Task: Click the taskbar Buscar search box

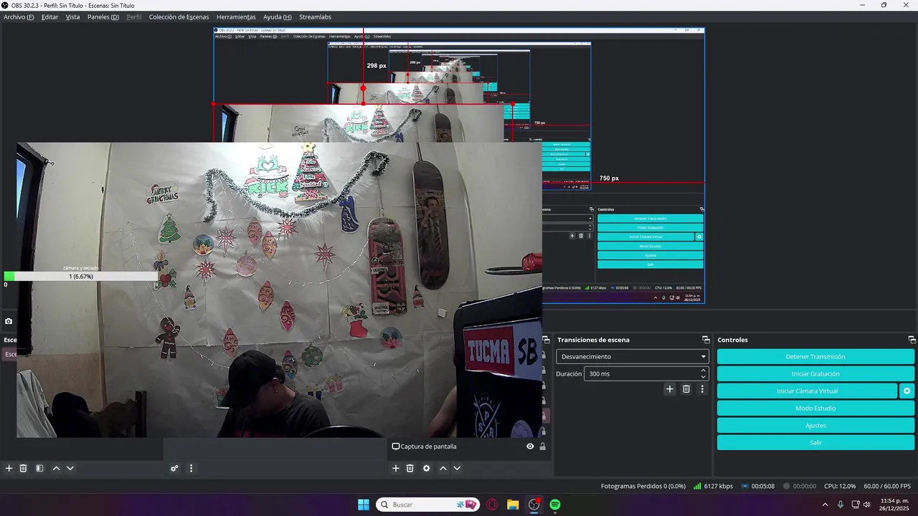Action: [x=428, y=505]
